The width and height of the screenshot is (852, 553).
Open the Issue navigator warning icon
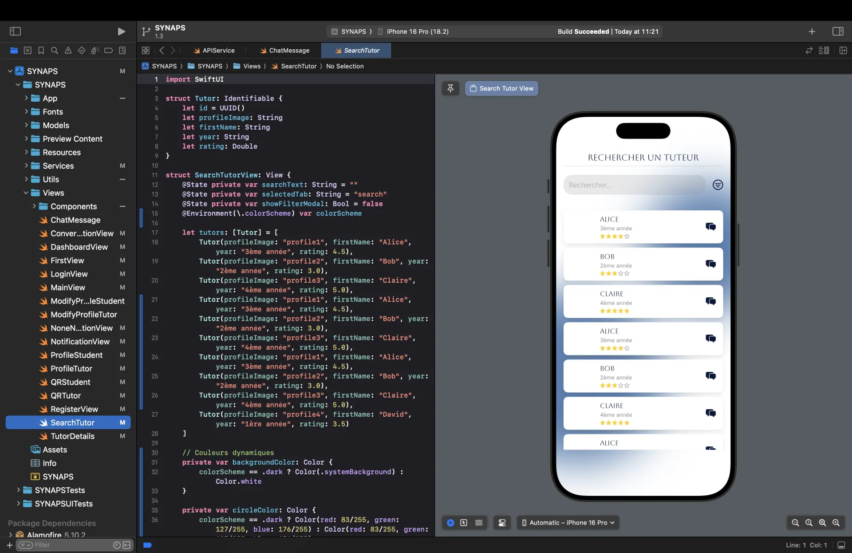pos(68,51)
